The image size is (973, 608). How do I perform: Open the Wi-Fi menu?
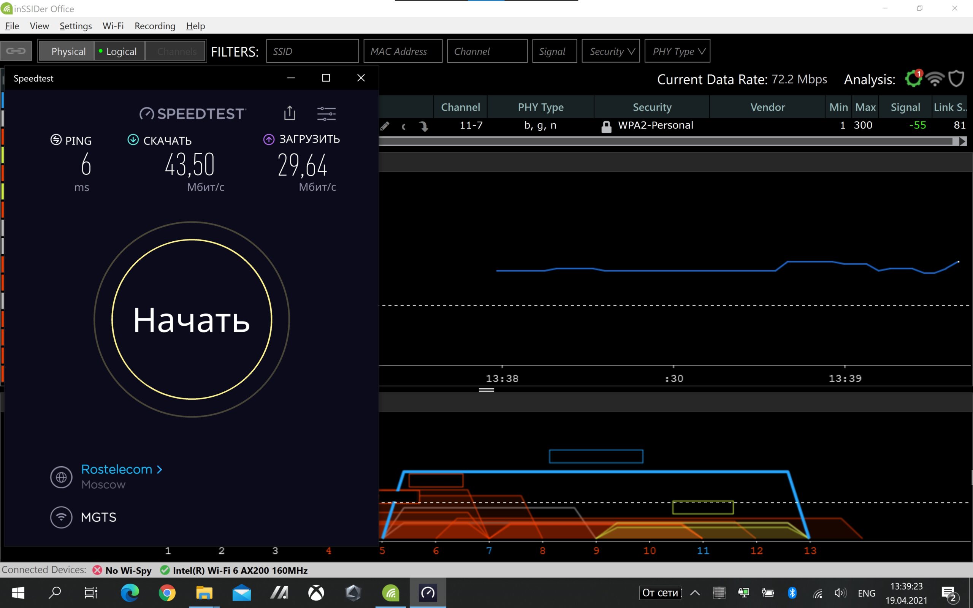(113, 26)
